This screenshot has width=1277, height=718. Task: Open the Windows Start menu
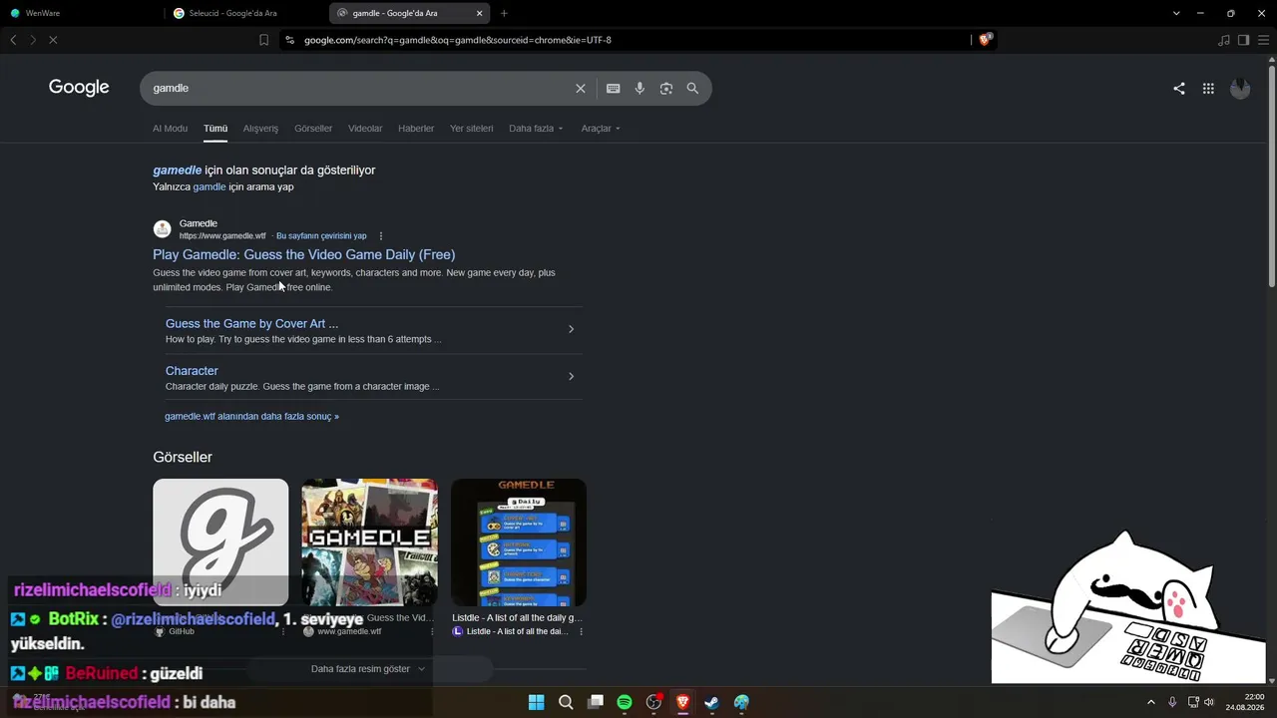[537, 702]
